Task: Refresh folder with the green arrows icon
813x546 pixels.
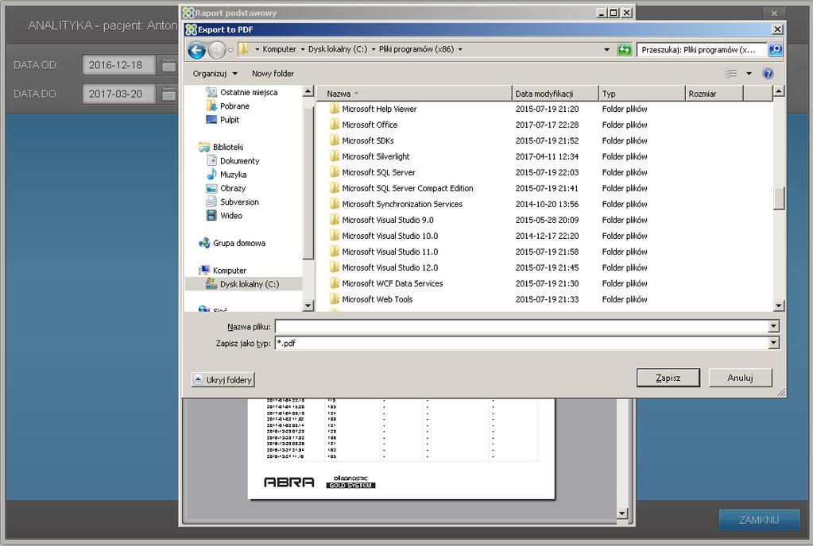Action: (x=625, y=50)
